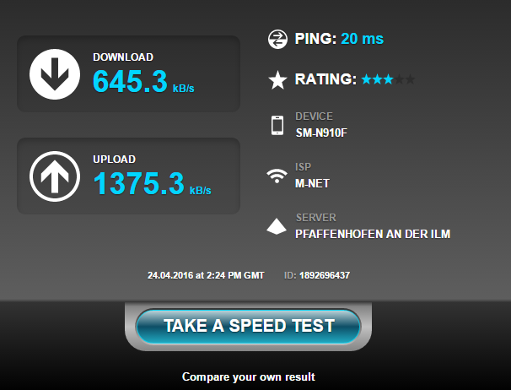This screenshot has height=390, width=511.
Task: Open the Compare your own result link
Action: click(x=248, y=377)
